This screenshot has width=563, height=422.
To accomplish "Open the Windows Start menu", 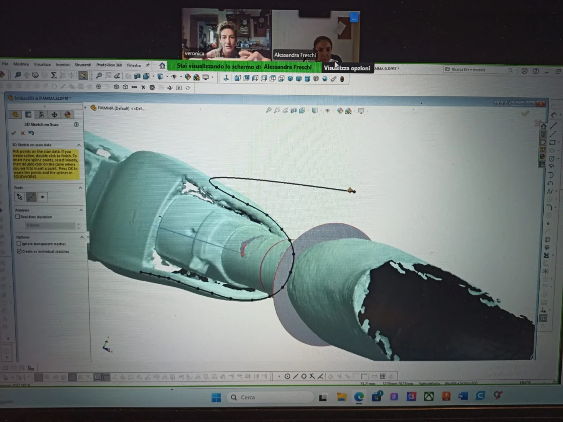I will [216, 397].
